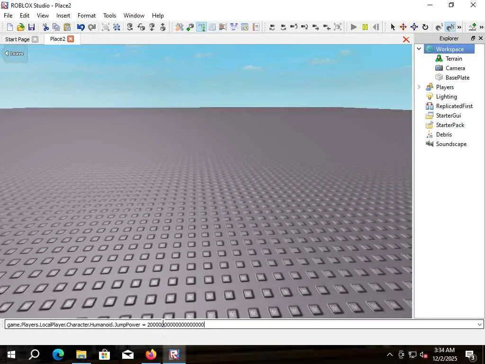Open Windows Start menu

pyautogui.click(x=11, y=355)
